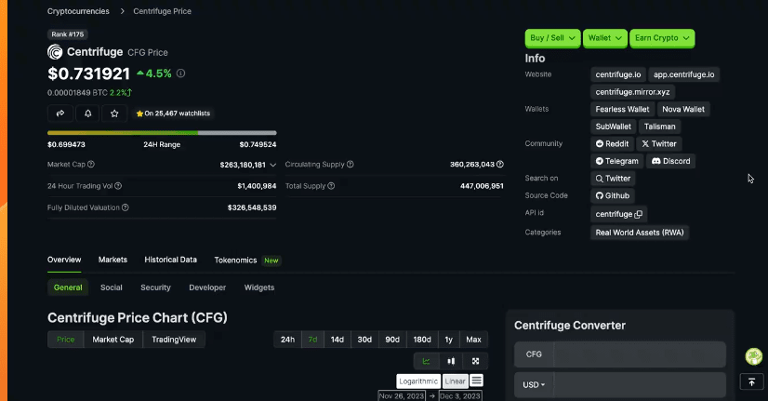Select the Max chart range

(x=473, y=340)
